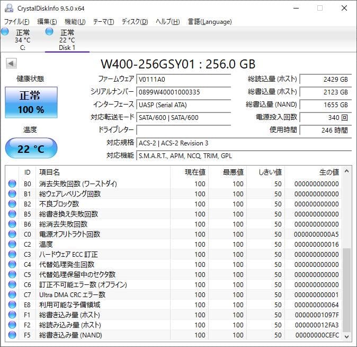Click the firmware field V0111A0

pyautogui.click(x=183, y=79)
